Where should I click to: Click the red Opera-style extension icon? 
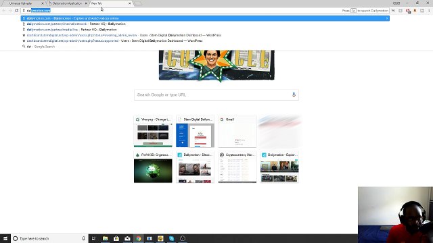coord(408,11)
